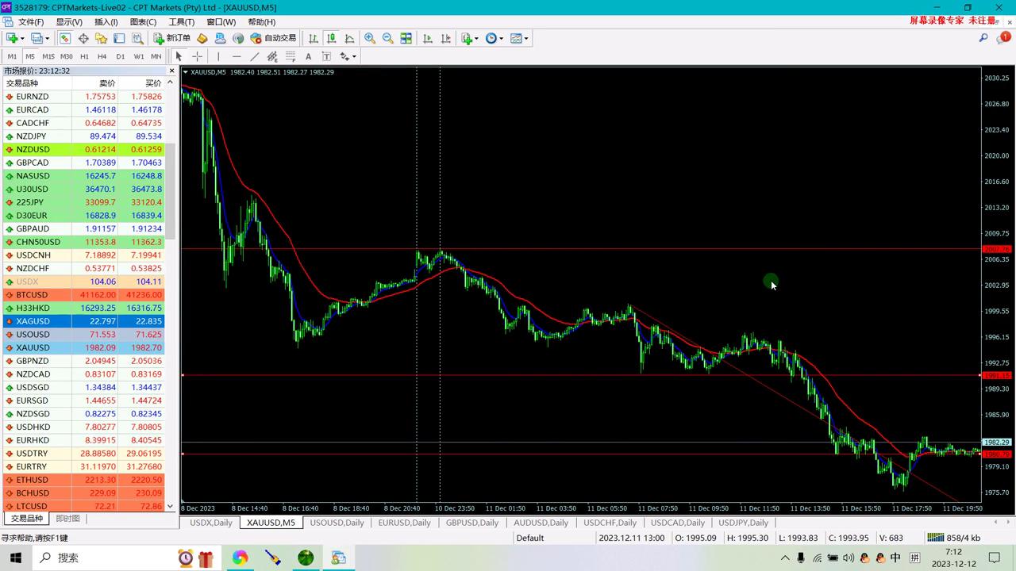Screen dimensions: 1016x571
Task: Click the 新订单 new order button
Action: tap(172, 38)
